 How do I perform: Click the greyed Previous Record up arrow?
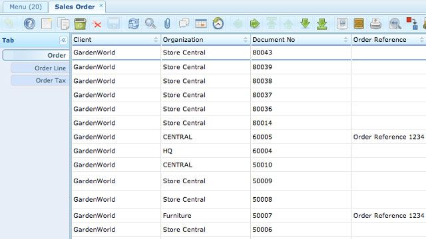click(288, 24)
